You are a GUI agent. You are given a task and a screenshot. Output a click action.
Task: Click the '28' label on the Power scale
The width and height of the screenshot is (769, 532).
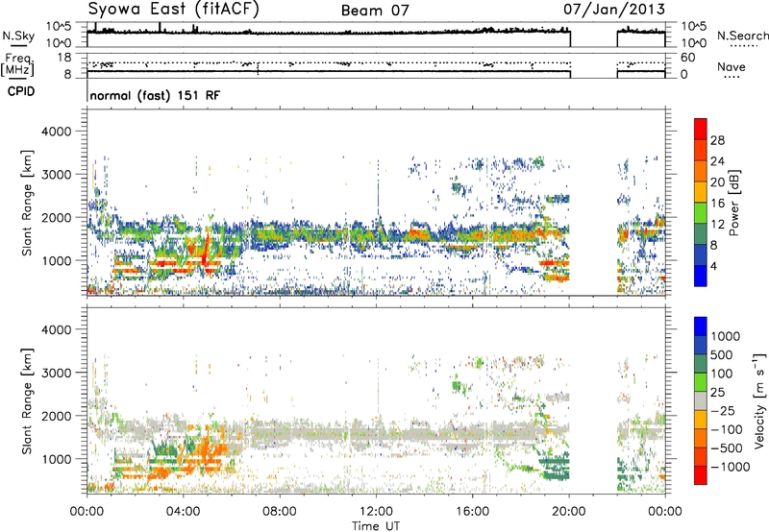coord(717,140)
